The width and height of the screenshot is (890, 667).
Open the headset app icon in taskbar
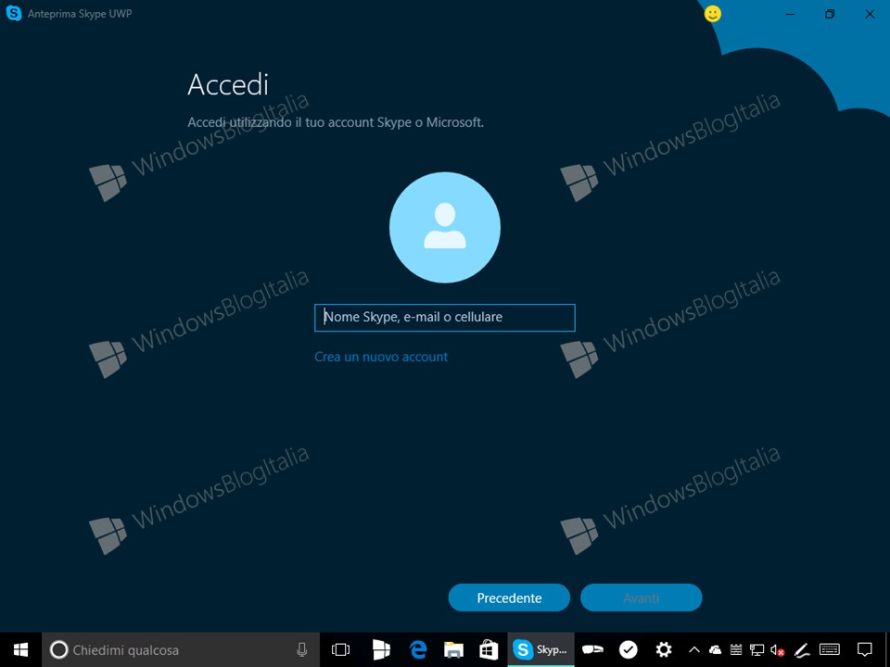(592, 650)
